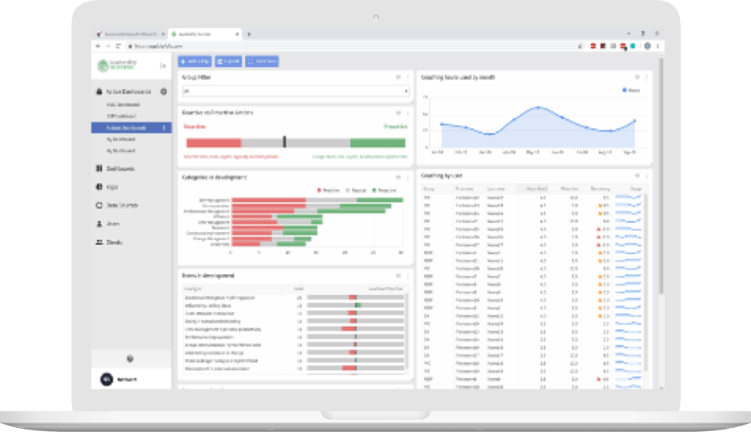Go back using browser back arrow
Screen dimensions: 751x432
tap(98, 46)
